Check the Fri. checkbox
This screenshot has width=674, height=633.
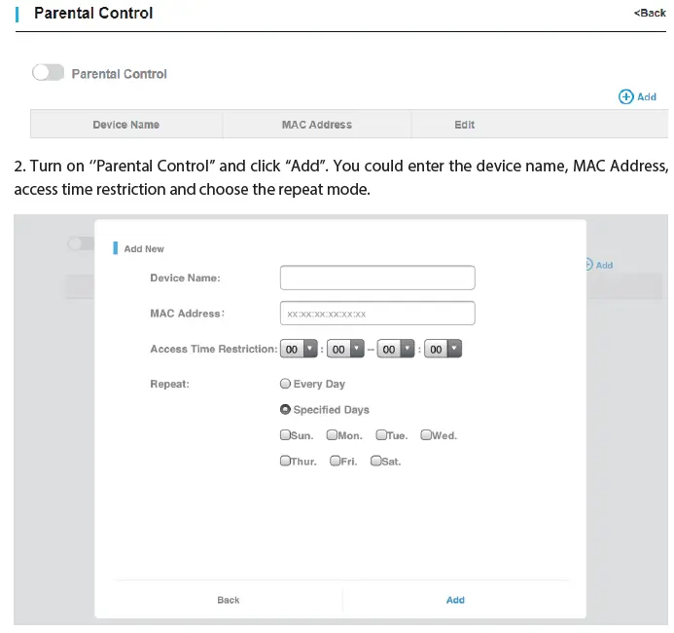(336, 461)
